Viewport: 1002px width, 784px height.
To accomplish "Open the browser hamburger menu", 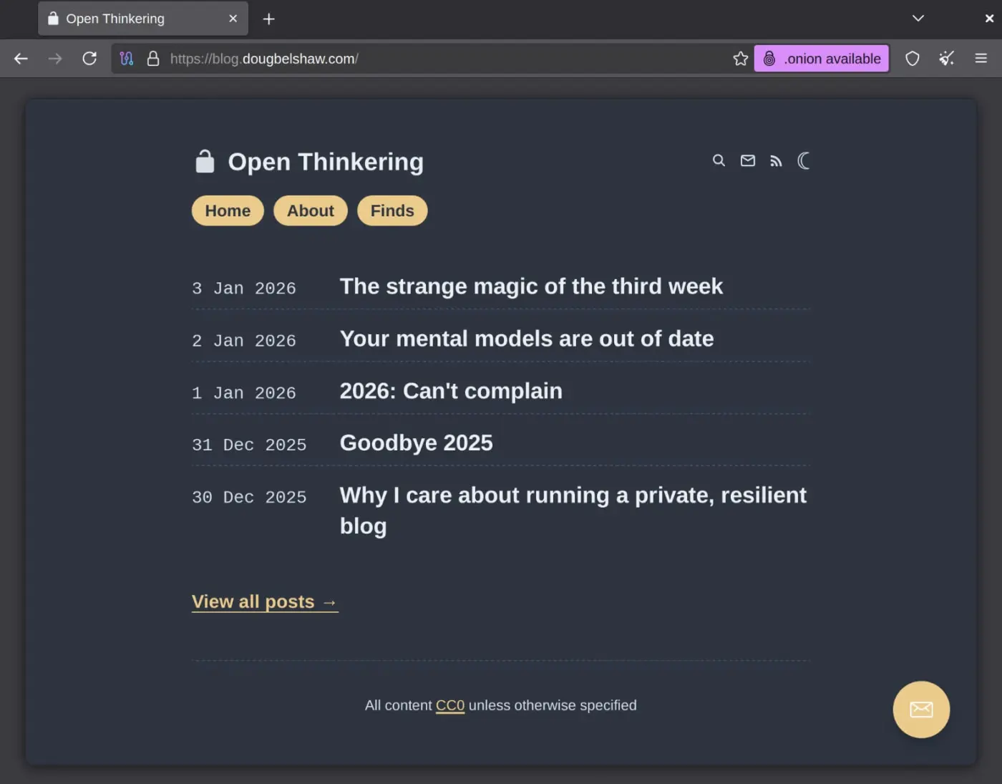I will point(981,59).
